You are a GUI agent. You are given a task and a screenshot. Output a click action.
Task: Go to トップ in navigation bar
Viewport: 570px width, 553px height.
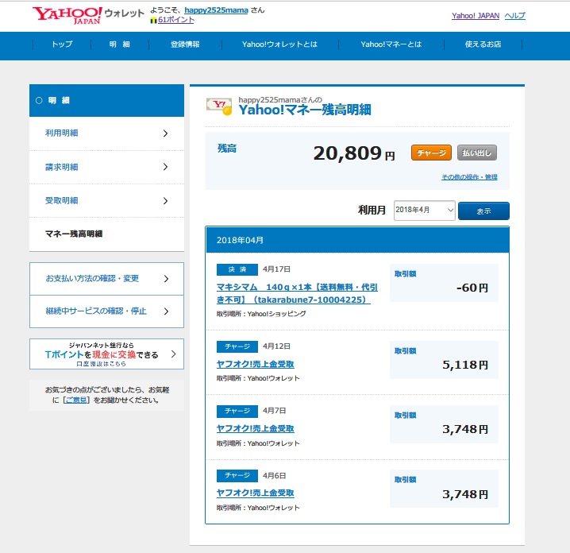(62, 44)
